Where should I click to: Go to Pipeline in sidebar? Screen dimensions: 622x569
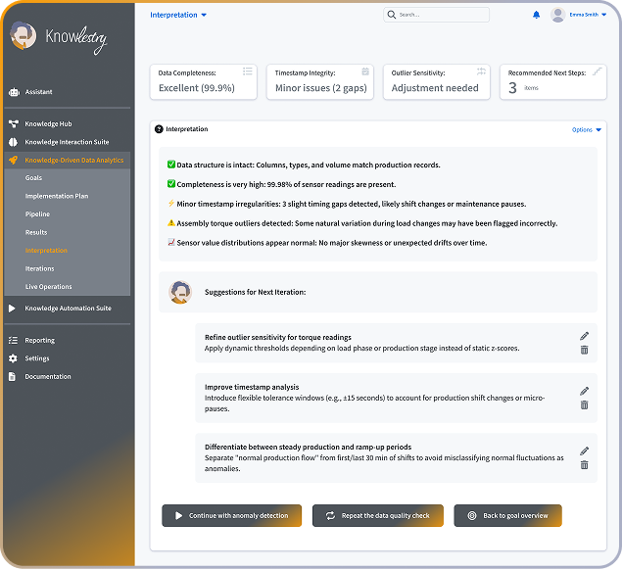pos(37,213)
